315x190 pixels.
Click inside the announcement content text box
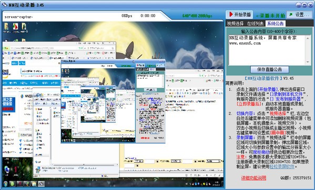click(x=267, y=50)
